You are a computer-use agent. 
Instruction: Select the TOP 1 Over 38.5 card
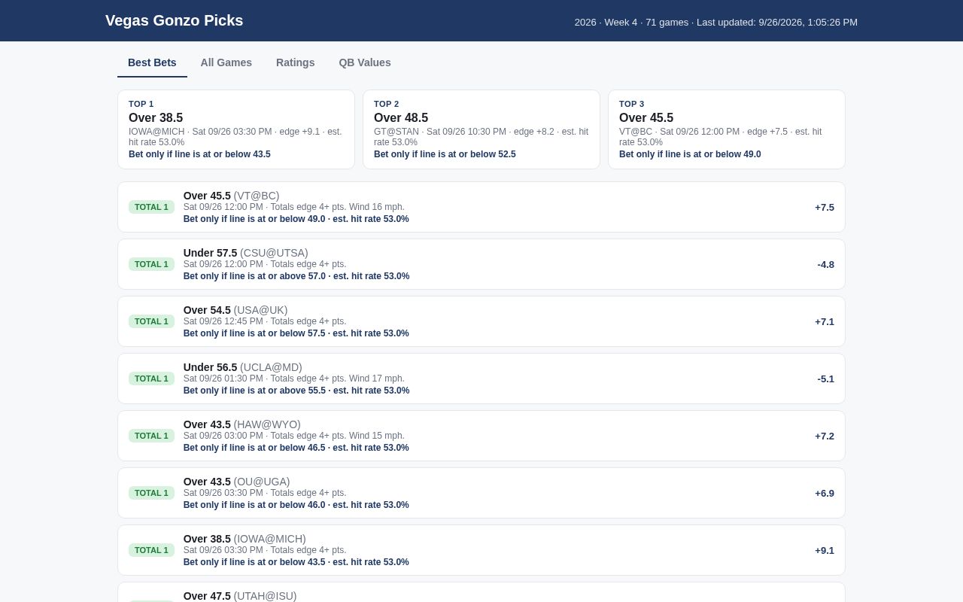coord(236,129)
